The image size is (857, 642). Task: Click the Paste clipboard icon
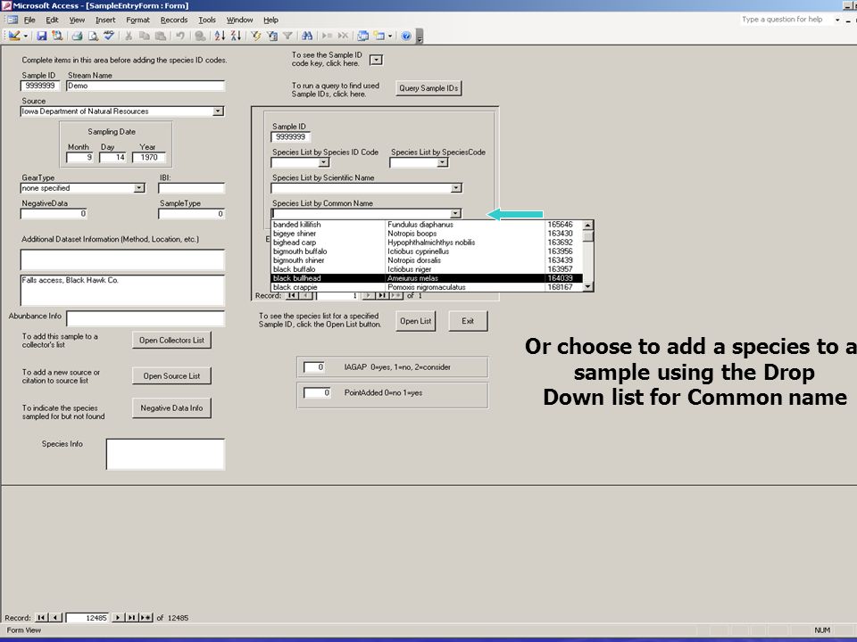tap(160, 36)
